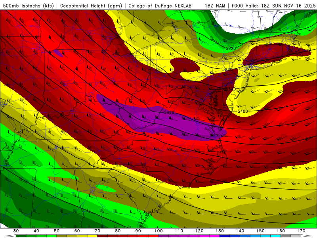This screenshot has height=238, width=317.
Task: Click the 'F000 Valid: 18Z SUN NOV 16 2025' text
Action: (x=273, y=6)
